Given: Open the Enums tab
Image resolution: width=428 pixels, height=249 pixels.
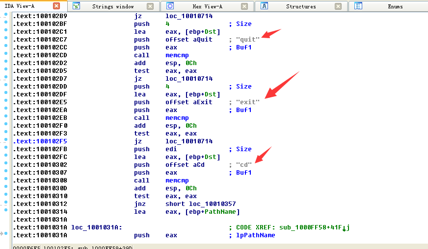Looking at the screenshot, I should click(395, 6).
